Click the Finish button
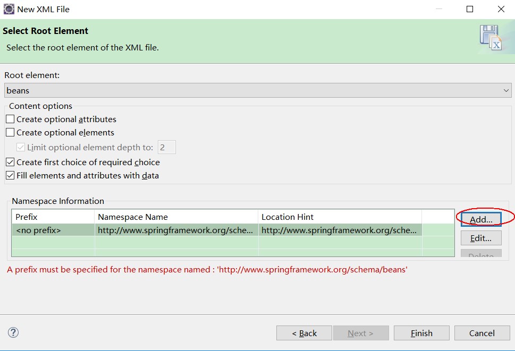 coord(421,333)
